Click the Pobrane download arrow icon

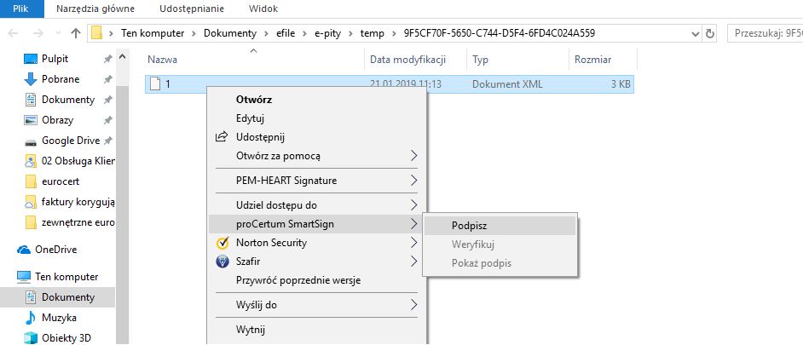31,79
